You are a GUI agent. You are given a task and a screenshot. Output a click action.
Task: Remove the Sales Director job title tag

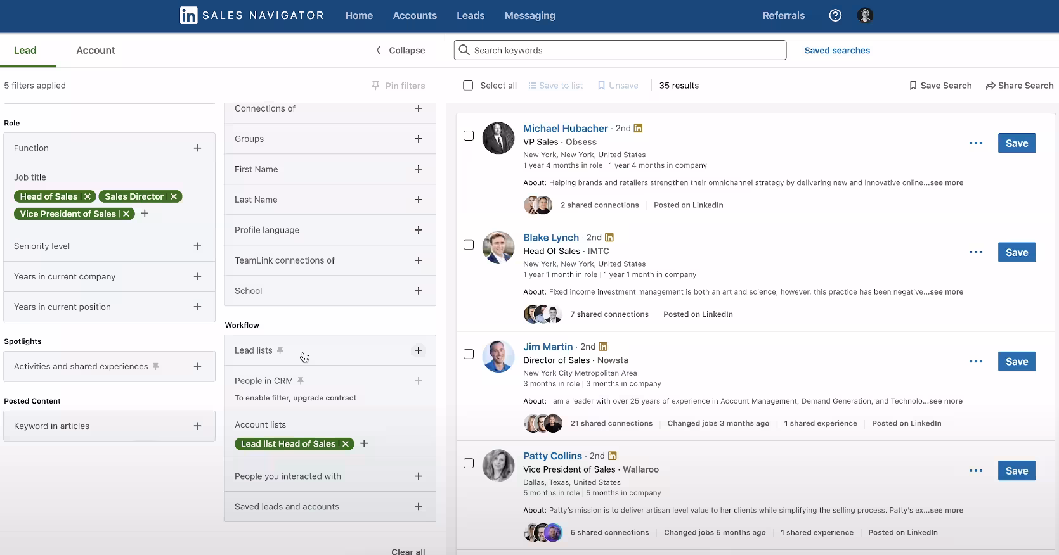174,196
